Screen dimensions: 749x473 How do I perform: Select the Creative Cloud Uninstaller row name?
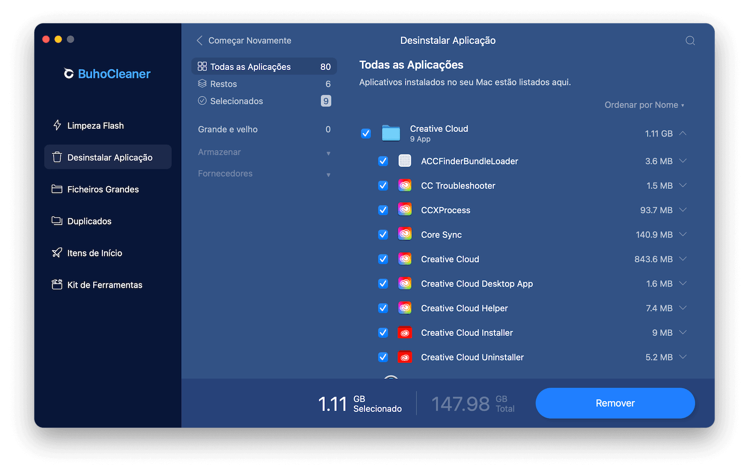click(x=472, y=357)
